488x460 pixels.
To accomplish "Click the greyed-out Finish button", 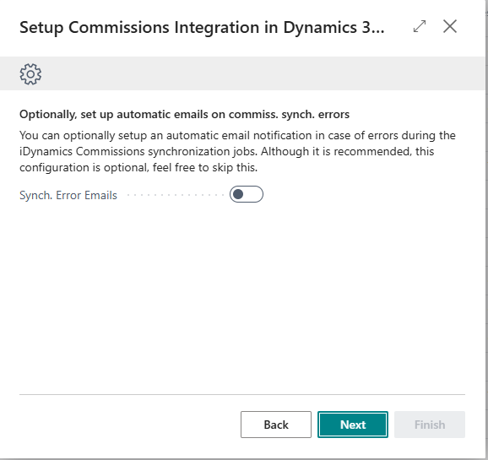I will click(x=430, y=425).
